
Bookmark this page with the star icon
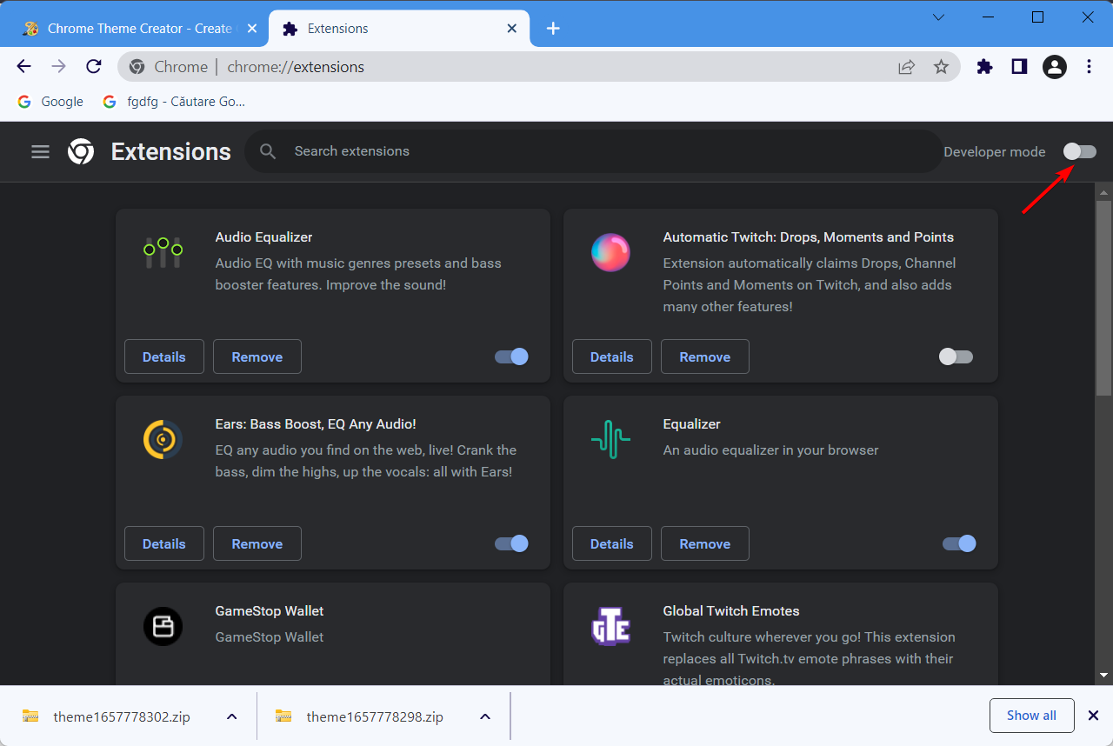[x=941, y=67]
